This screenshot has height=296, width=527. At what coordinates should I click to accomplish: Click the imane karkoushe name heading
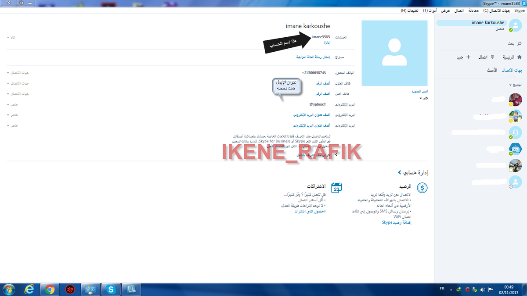pos(307,26)
